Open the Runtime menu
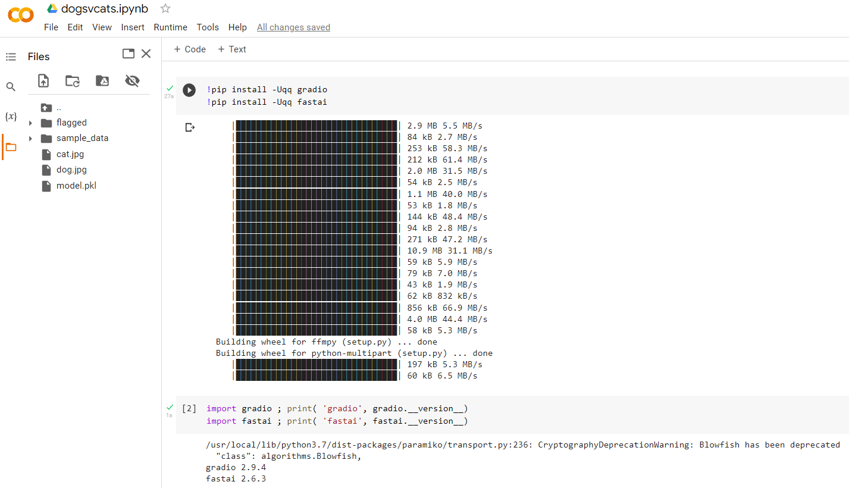Image resolution: width=849 pixels, height=488 pixels. point(170,27)
